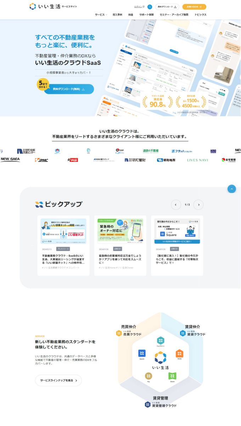Viewport: 241px width, 426px height.
Task: Click the orange お問い合わせ button
Action: pos(194,7)
